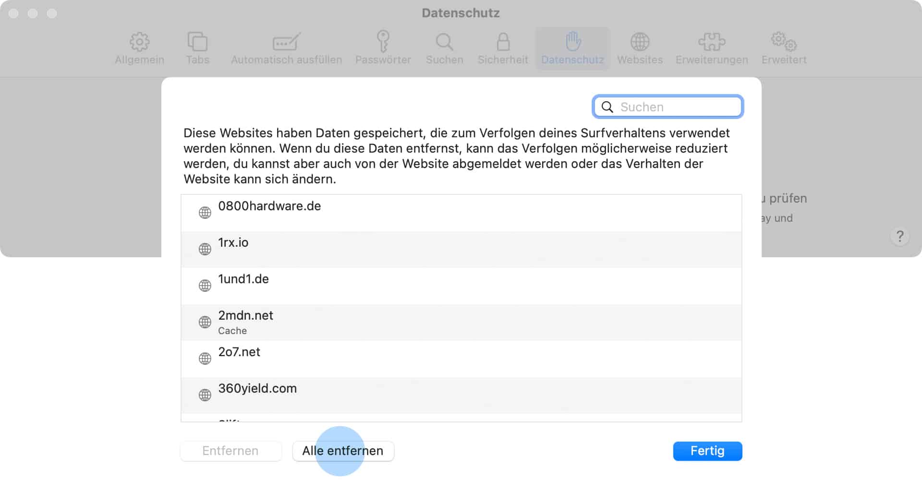Viewport: 922px width, 480px height.
Task: Select the Datenschutz tab
Action: pos(572,48)
